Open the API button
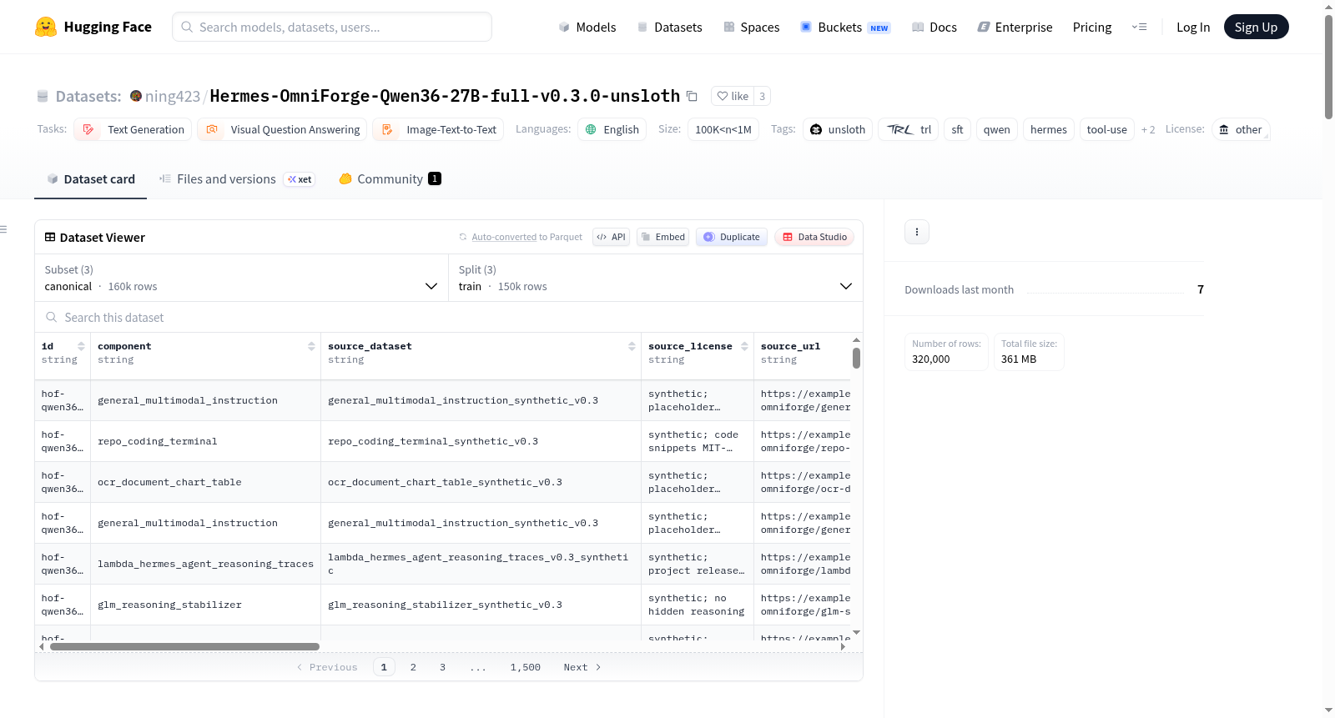1335x718 pixels. click(x=612, y=237)
